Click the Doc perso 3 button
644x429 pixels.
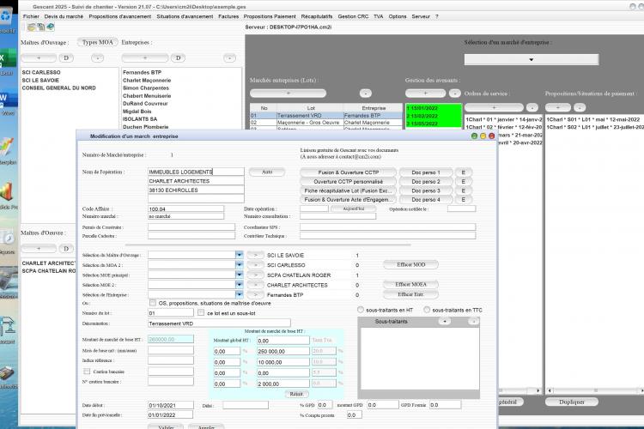[x=426, y=190]
